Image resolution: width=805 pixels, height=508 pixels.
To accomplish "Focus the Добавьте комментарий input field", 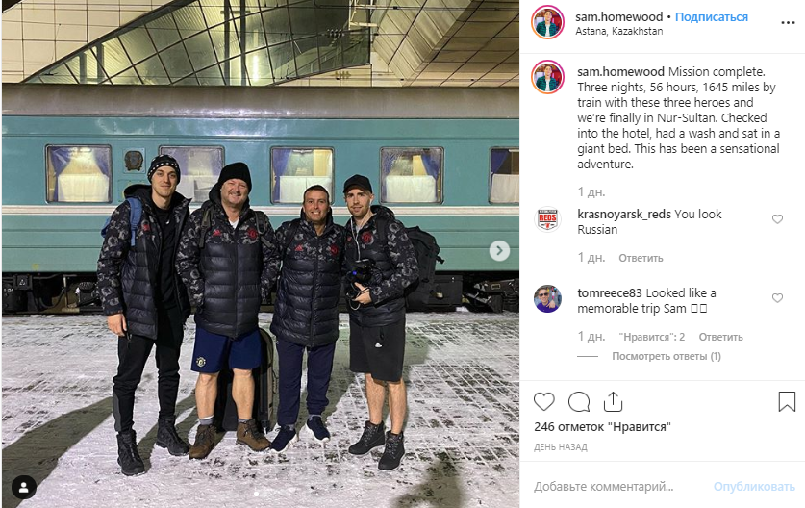I will click(x=616, y=486).
